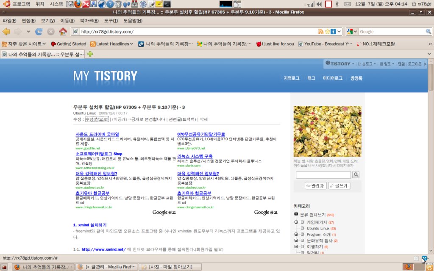The width and height of the screenshot is (434, 271).
Task: Click the 삭제 delete link
Action: (x=204, y=119)
